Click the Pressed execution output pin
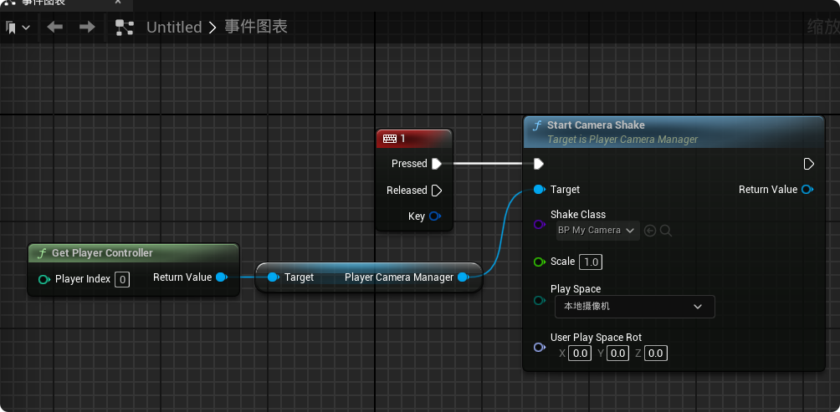 point(436,164)
